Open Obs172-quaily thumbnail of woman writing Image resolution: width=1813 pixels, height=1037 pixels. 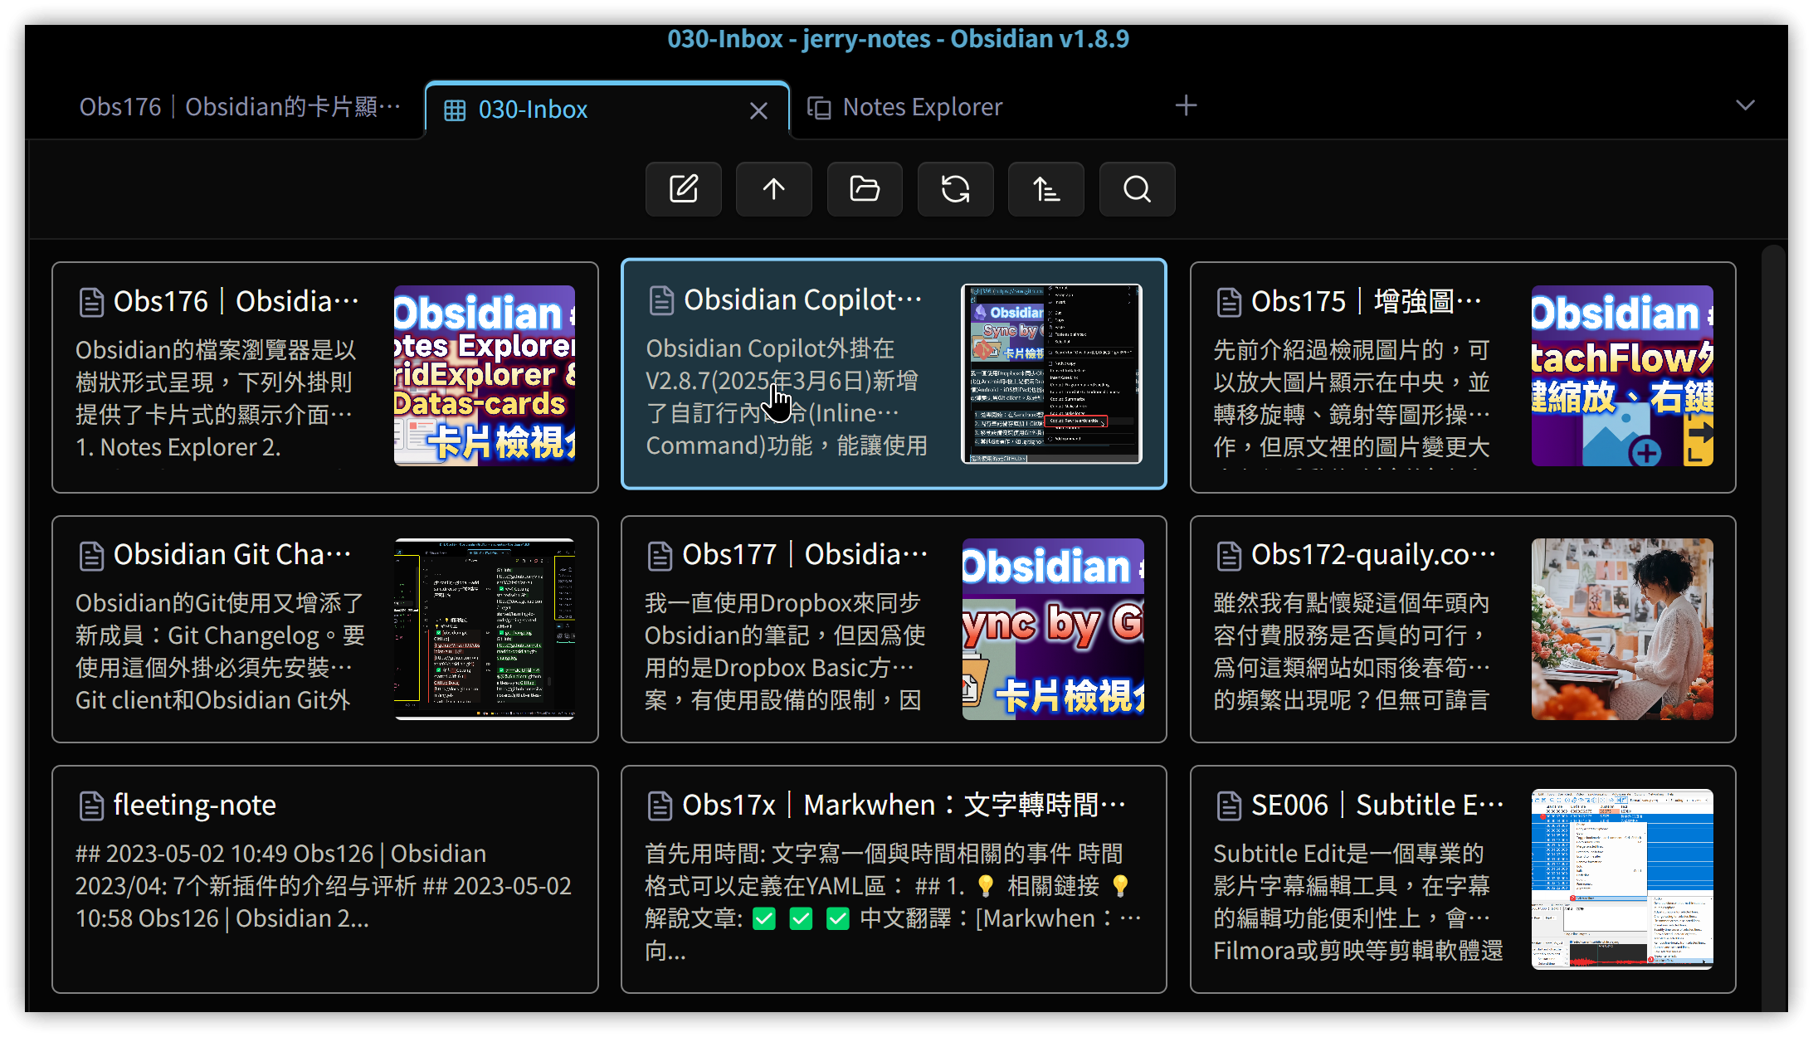(1621, 629)
